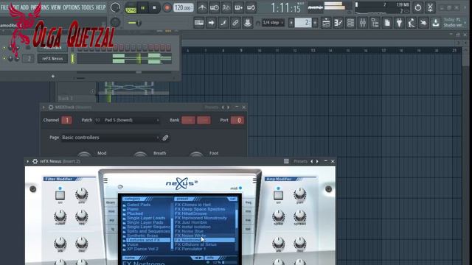
Task: Click the green channel select LED beside reFX Nexus
Action: 72,59
